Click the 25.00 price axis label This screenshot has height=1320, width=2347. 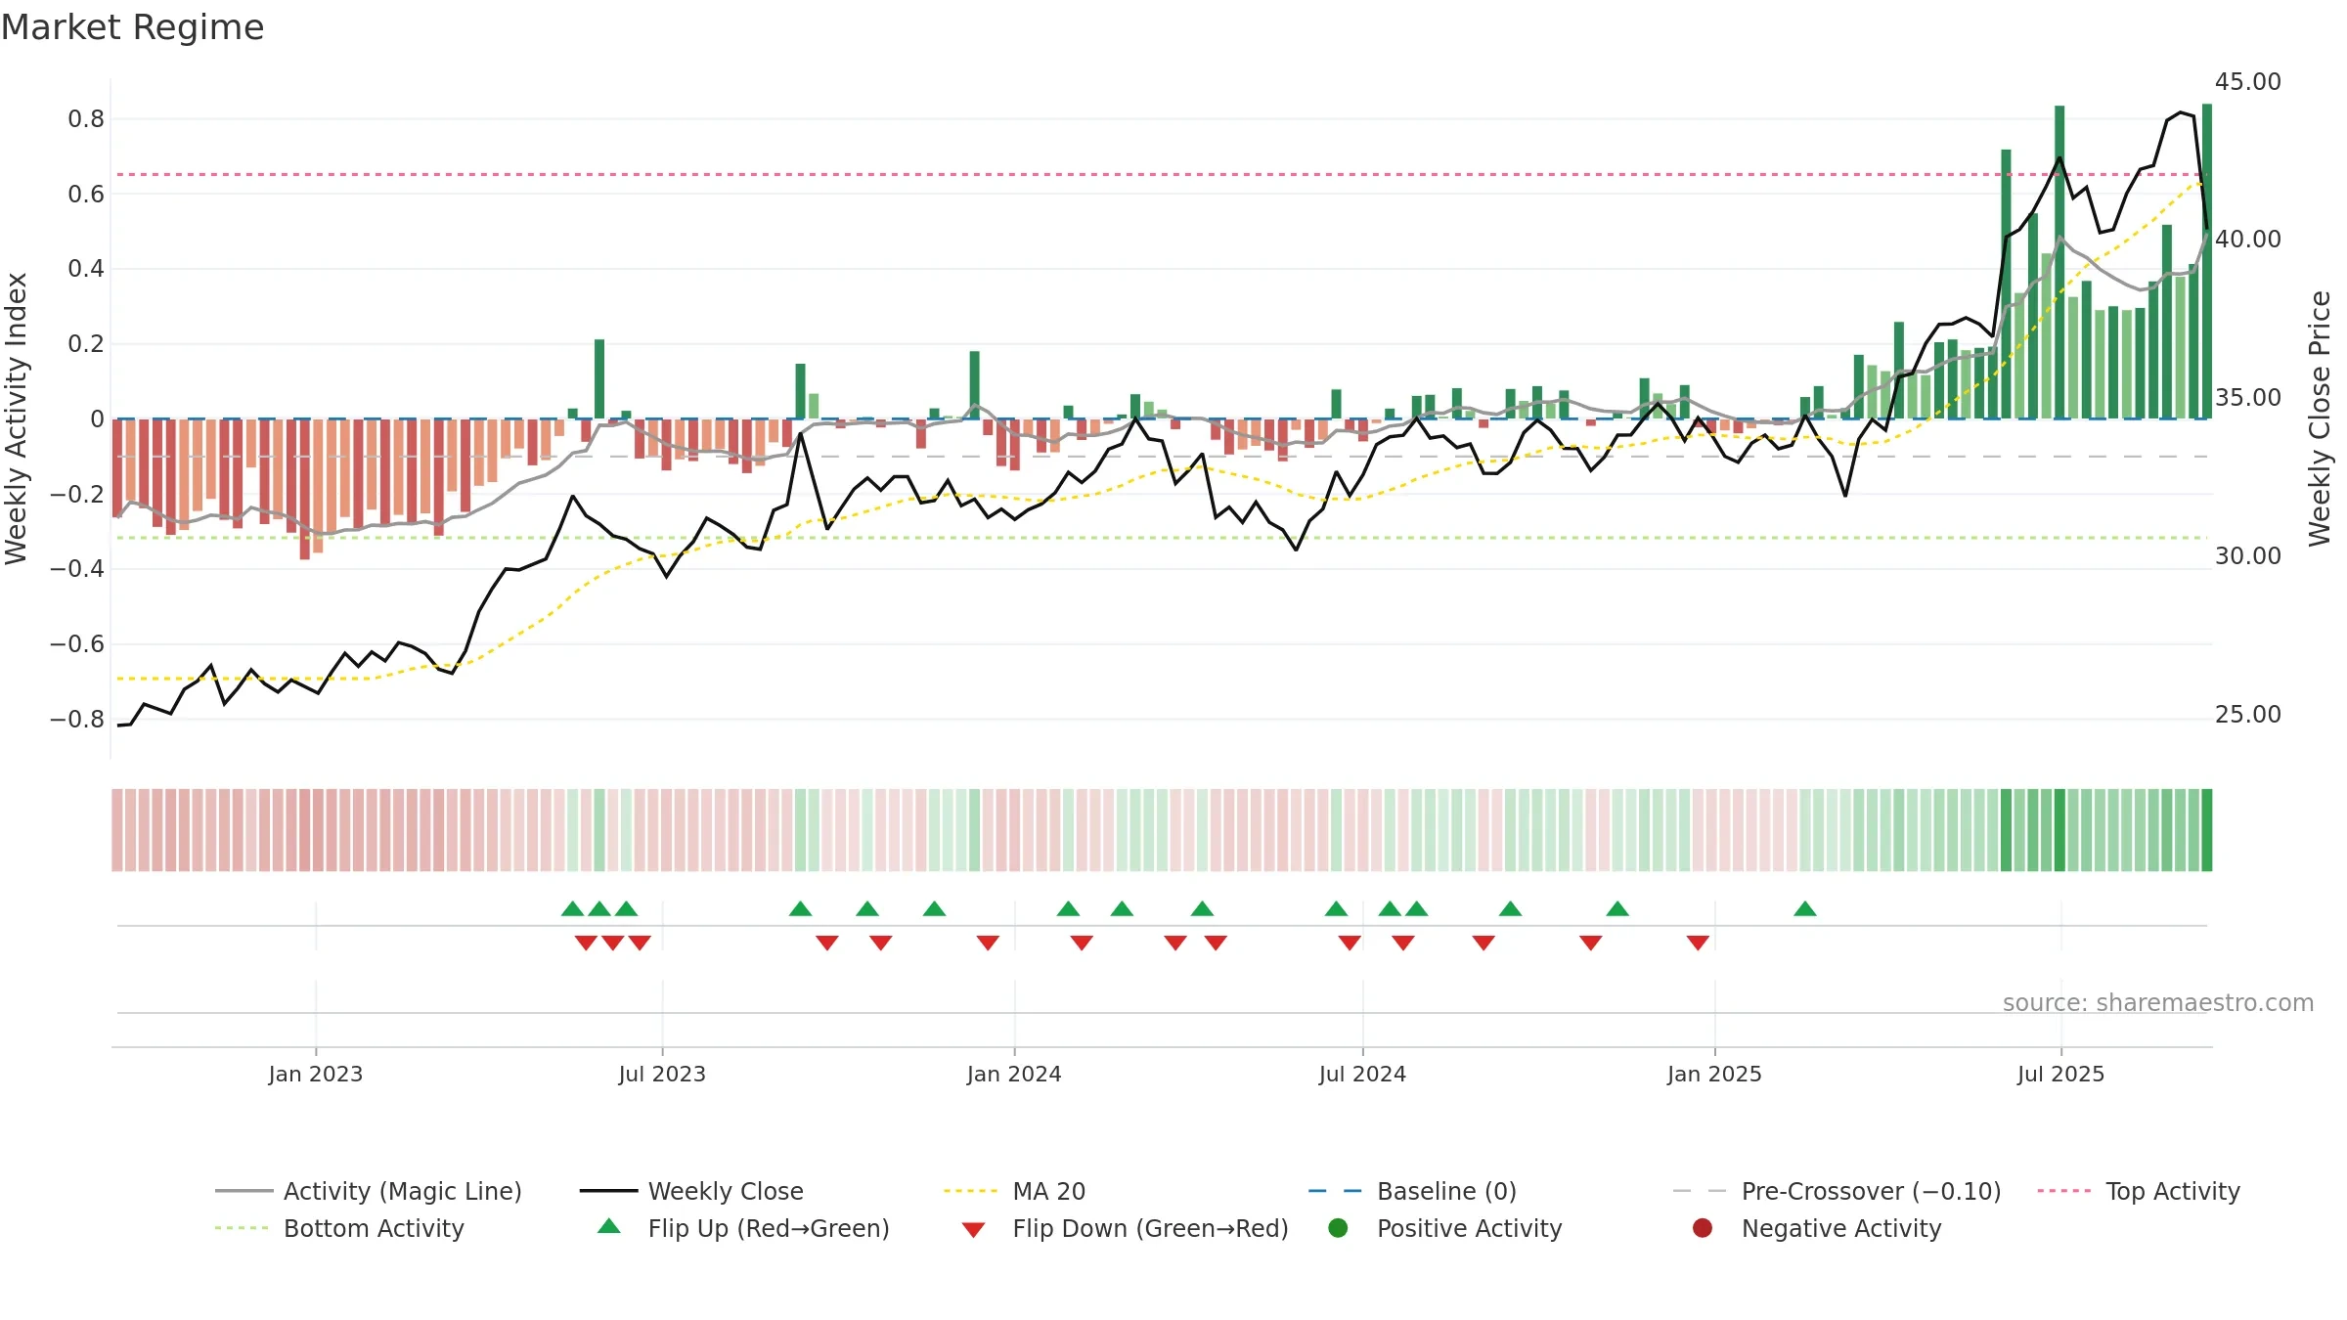click(x=2248, y=715)
